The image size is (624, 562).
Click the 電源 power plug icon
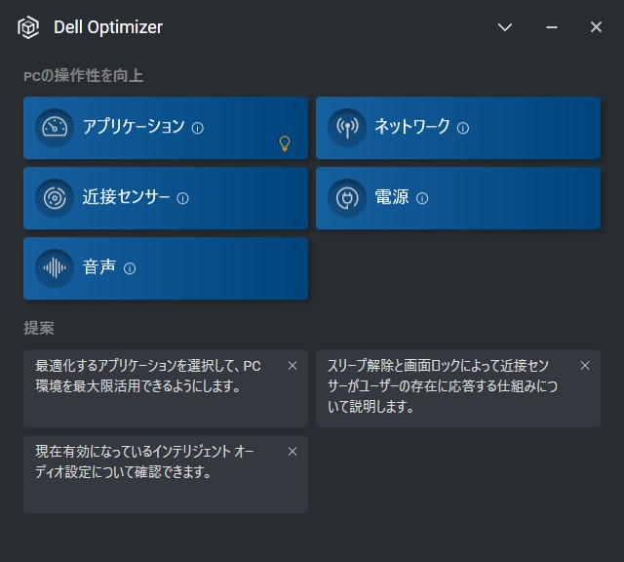coord(347,198)
